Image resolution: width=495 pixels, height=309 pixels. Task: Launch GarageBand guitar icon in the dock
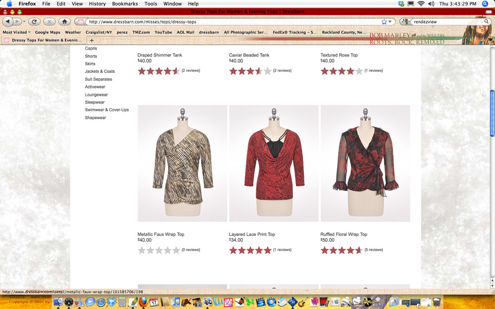pyautogui.click(x=303, y=302)
